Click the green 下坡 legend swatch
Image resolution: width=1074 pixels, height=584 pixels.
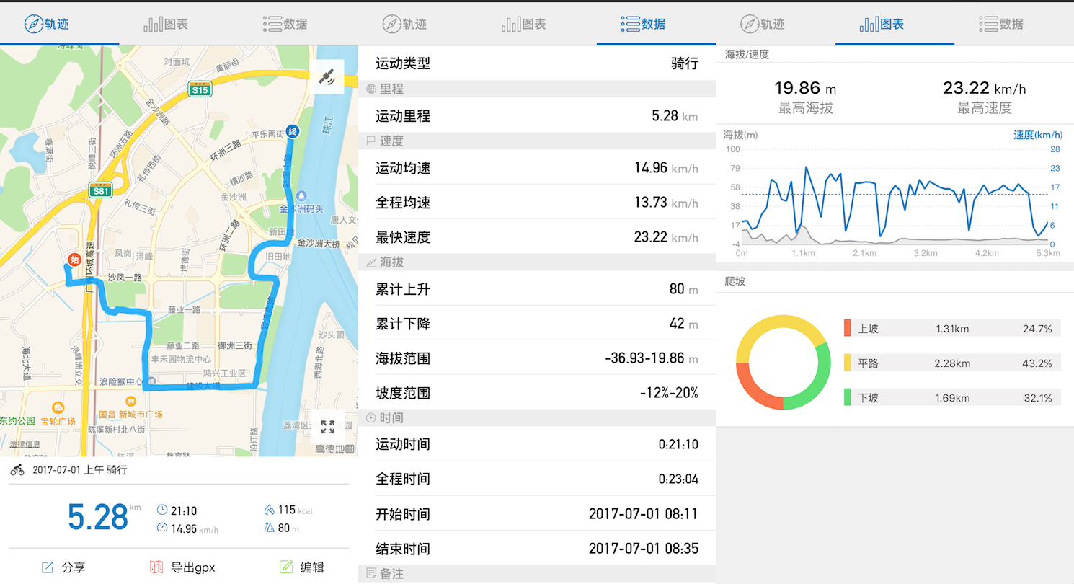click(x=848, y=398)
